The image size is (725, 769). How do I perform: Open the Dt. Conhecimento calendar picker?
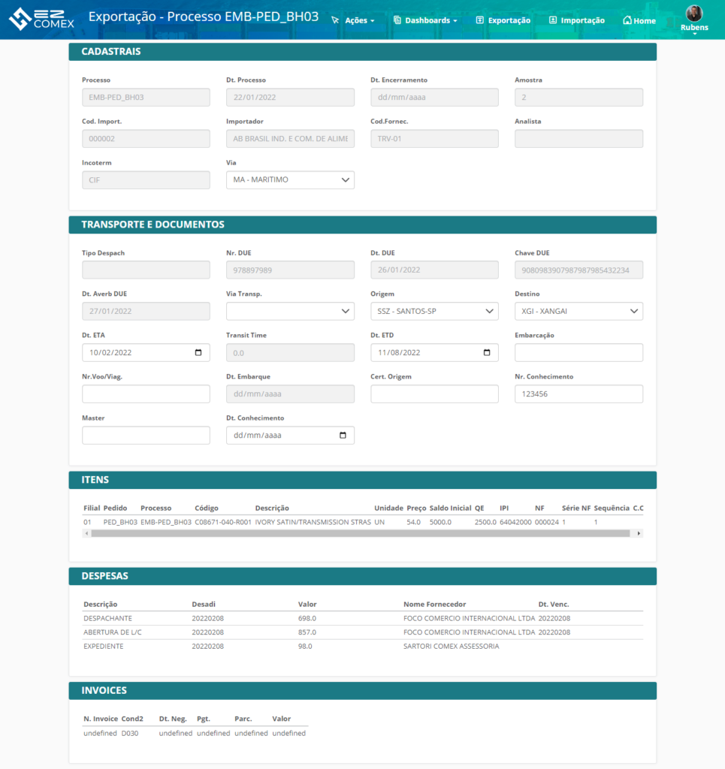coord(343,436)
